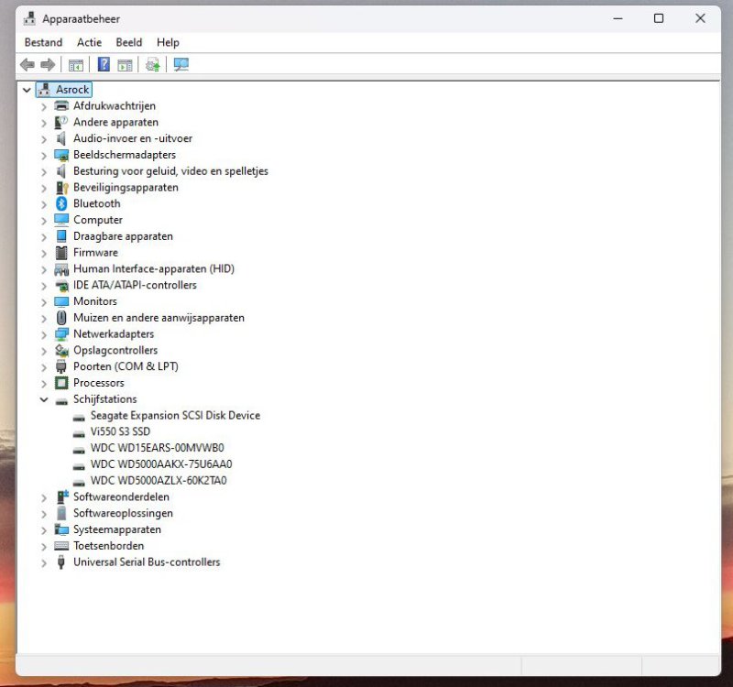Click the Opslagcontrollers label

pos(115,350)
